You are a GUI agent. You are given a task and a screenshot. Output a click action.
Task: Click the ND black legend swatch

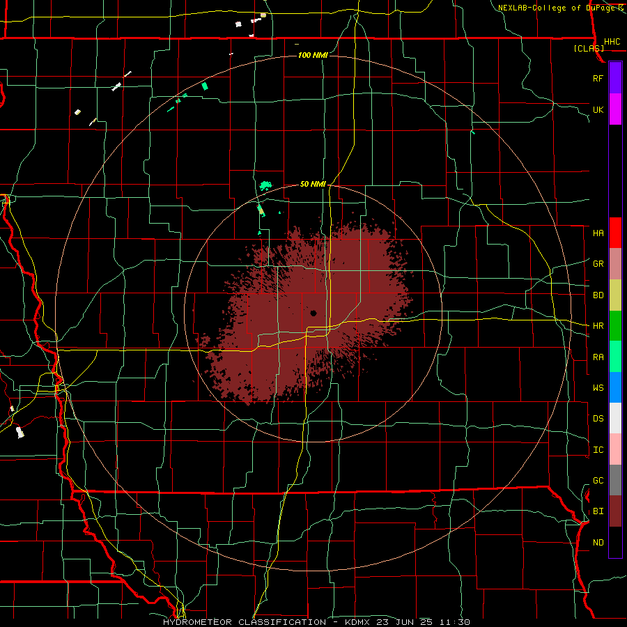[615, 542]
